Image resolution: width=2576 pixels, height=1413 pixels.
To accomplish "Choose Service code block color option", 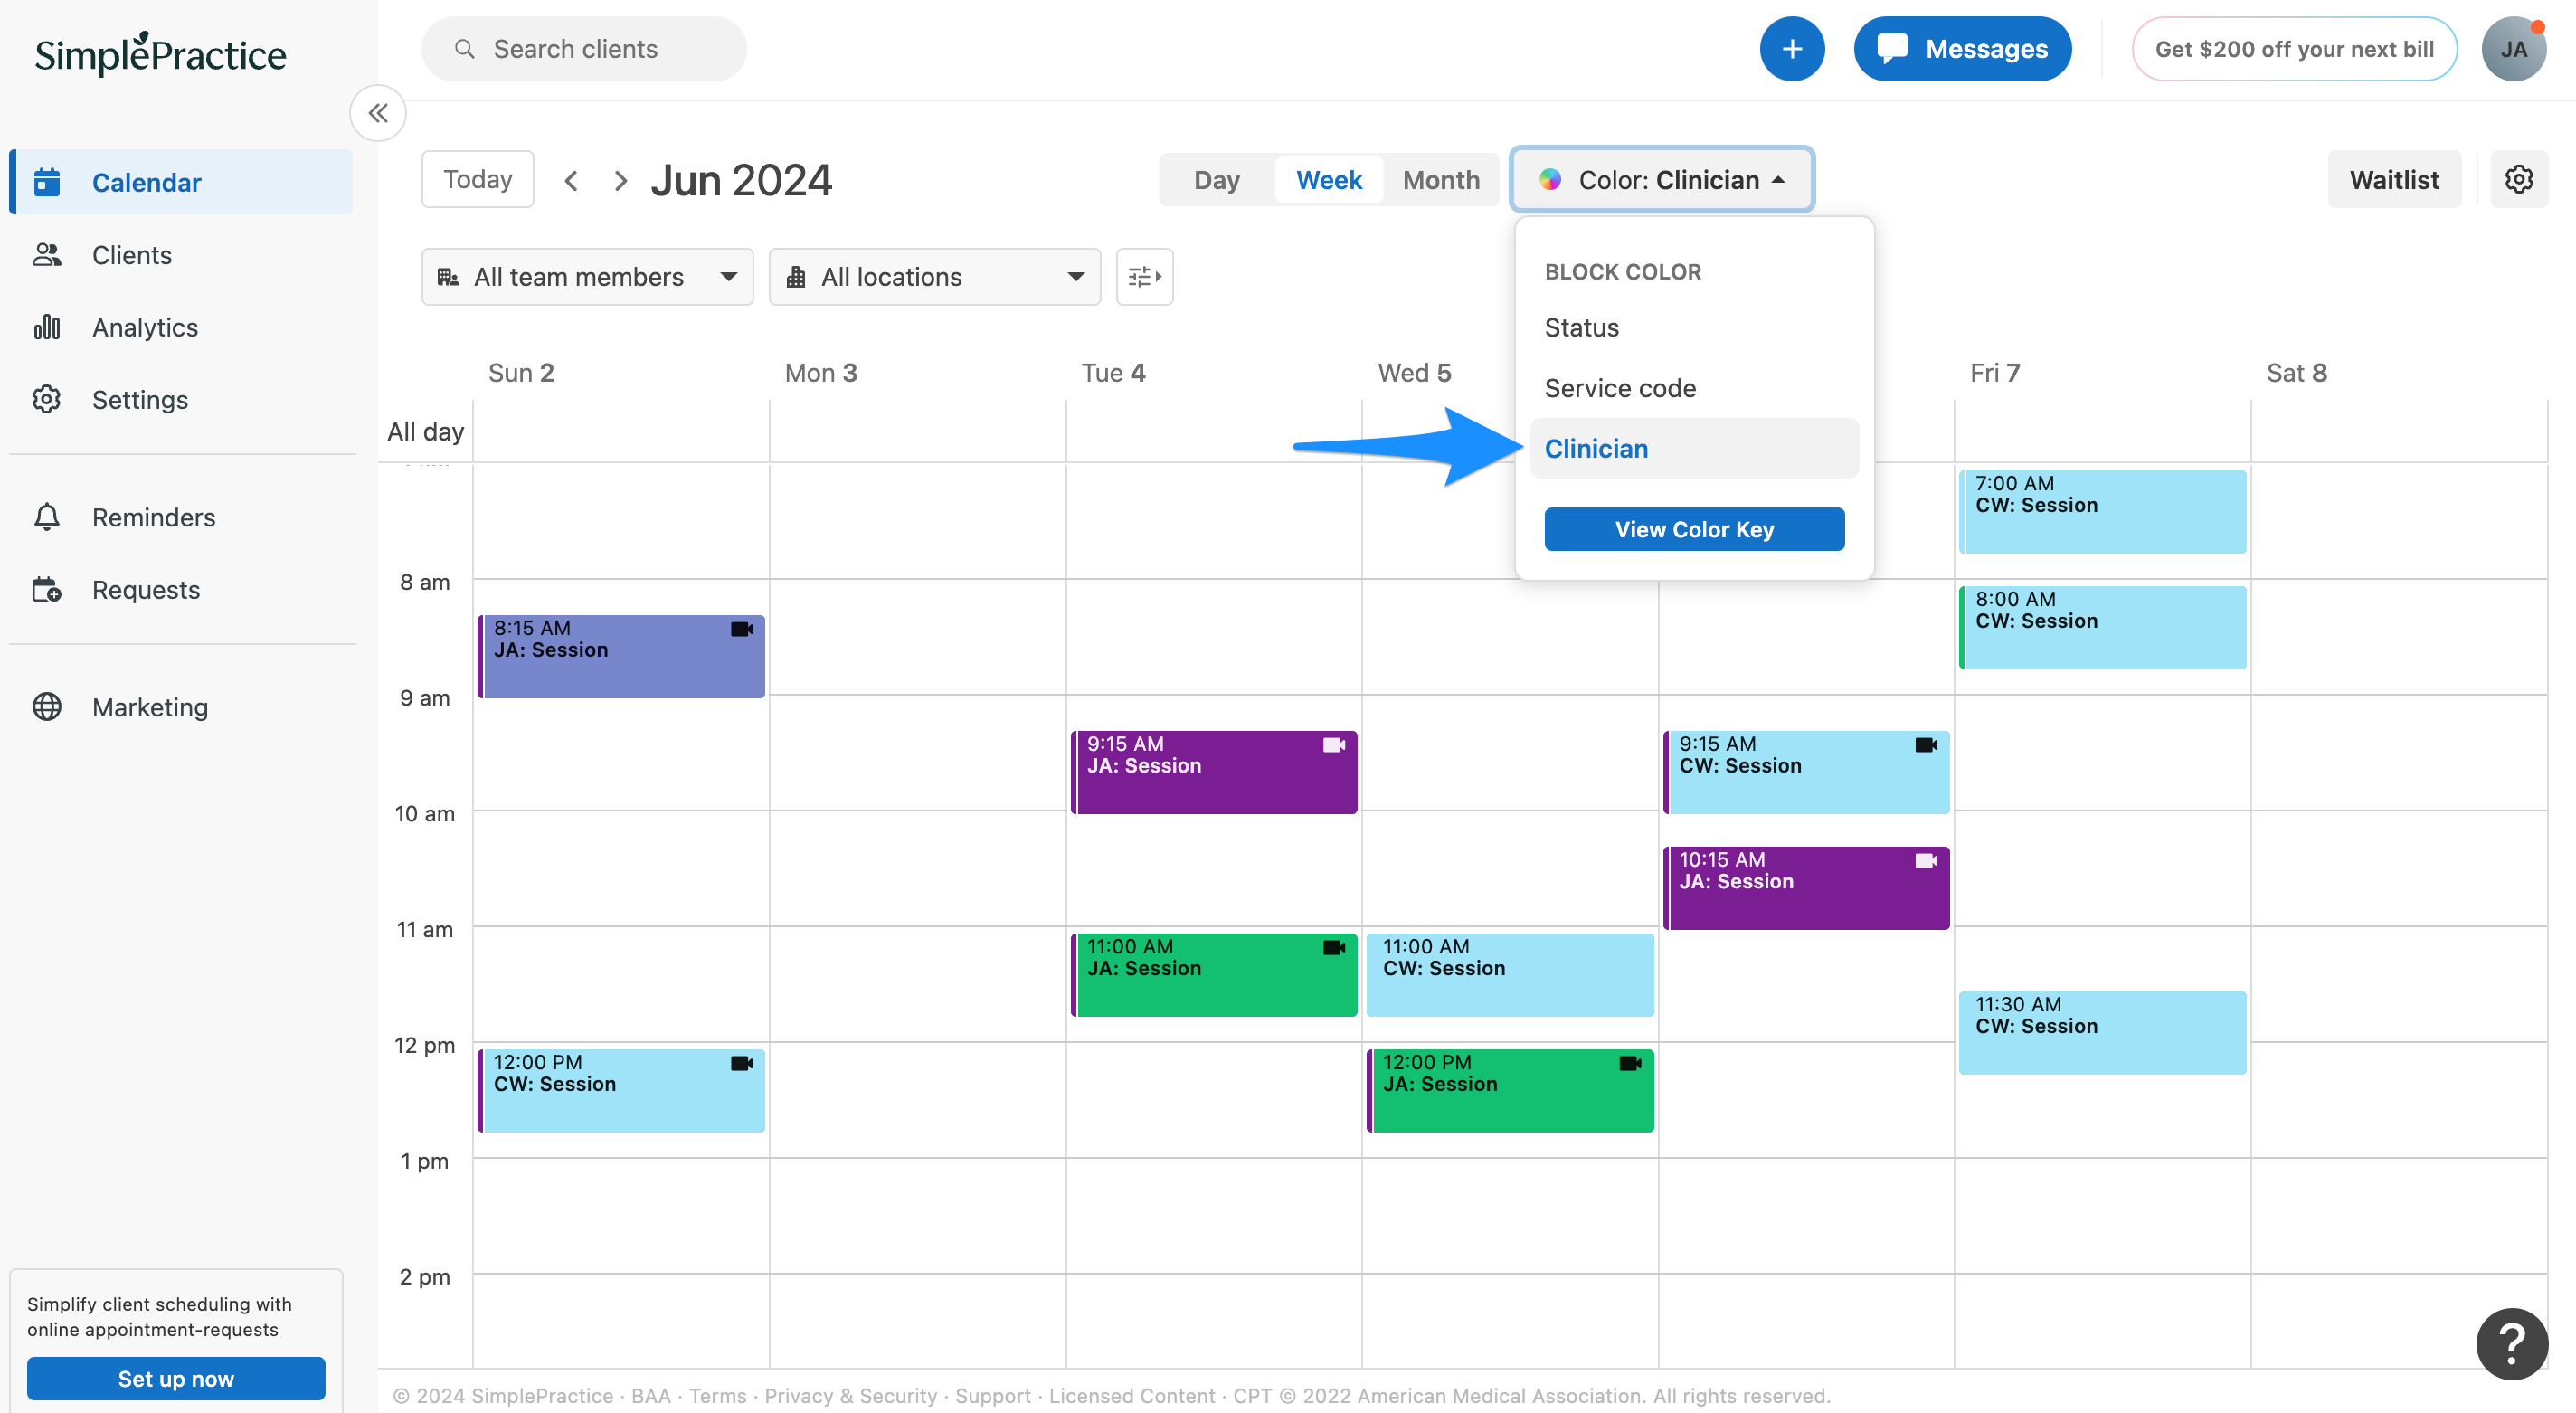I will [1694, 388].
